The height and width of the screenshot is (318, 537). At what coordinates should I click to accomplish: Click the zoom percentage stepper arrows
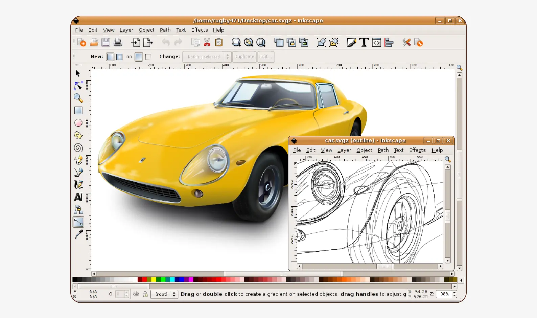click(454, 294)
